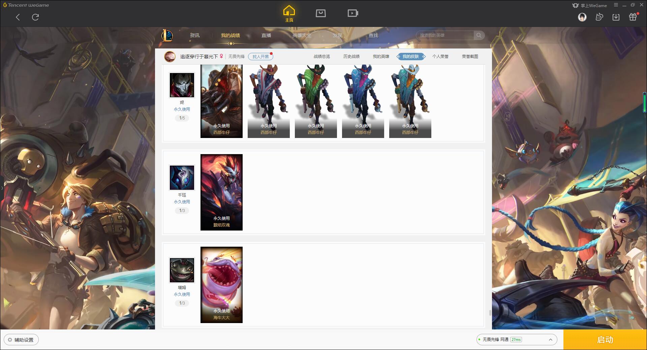
Task: Select the teal-poncho 西部牛仔 chroma
Action: pos(410,101)
